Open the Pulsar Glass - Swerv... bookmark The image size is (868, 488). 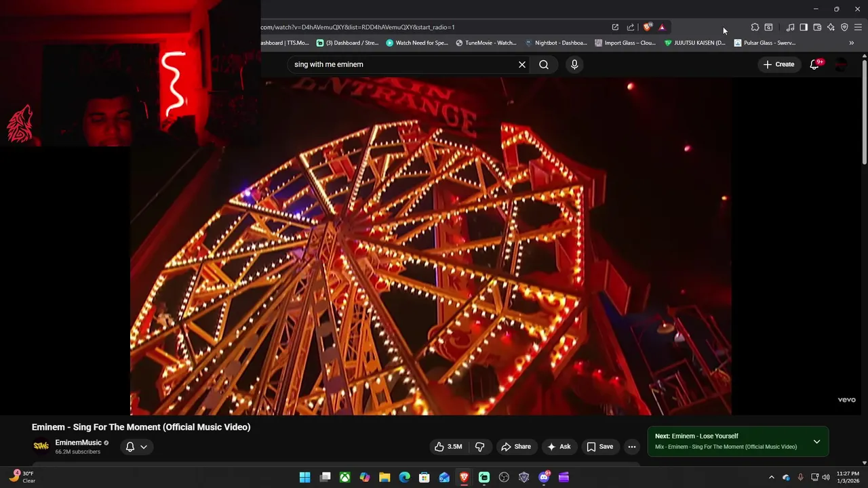765,43
